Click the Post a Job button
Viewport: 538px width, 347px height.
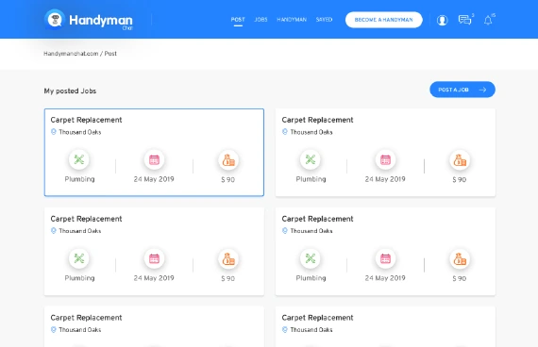coord(462,90)
